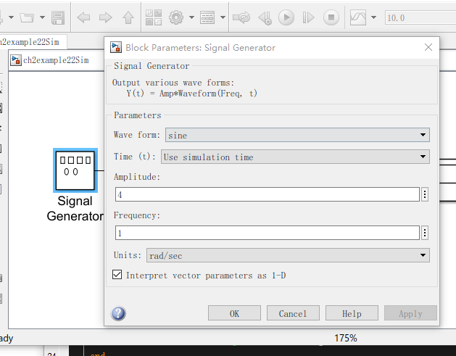Click ch2example22Sim breadcrumb text

pos(56,60)
